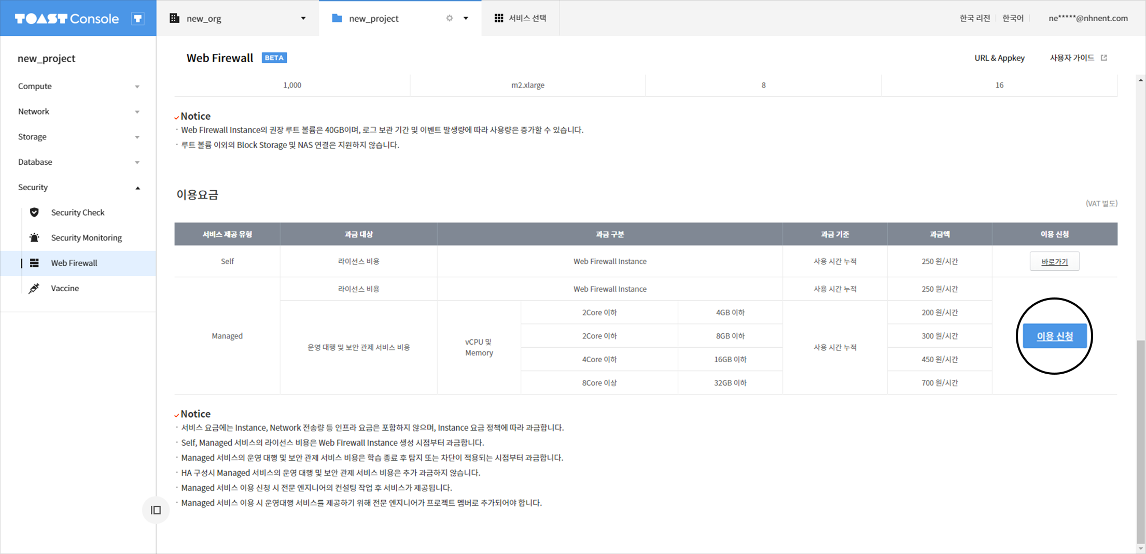Click the new_project folder icon
Viewport: 1146px width, 554px height.
point(337,18)
